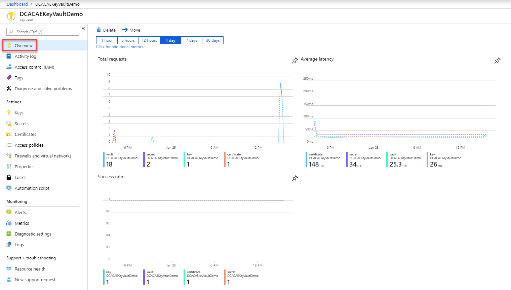Viewport: 511px width, 290px height.
Task: Click the Secrets icon
Action: click(9, 123)
